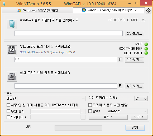Click the installation files path field
The width and height of the screenshot is (153, 136).
[69, 33]
